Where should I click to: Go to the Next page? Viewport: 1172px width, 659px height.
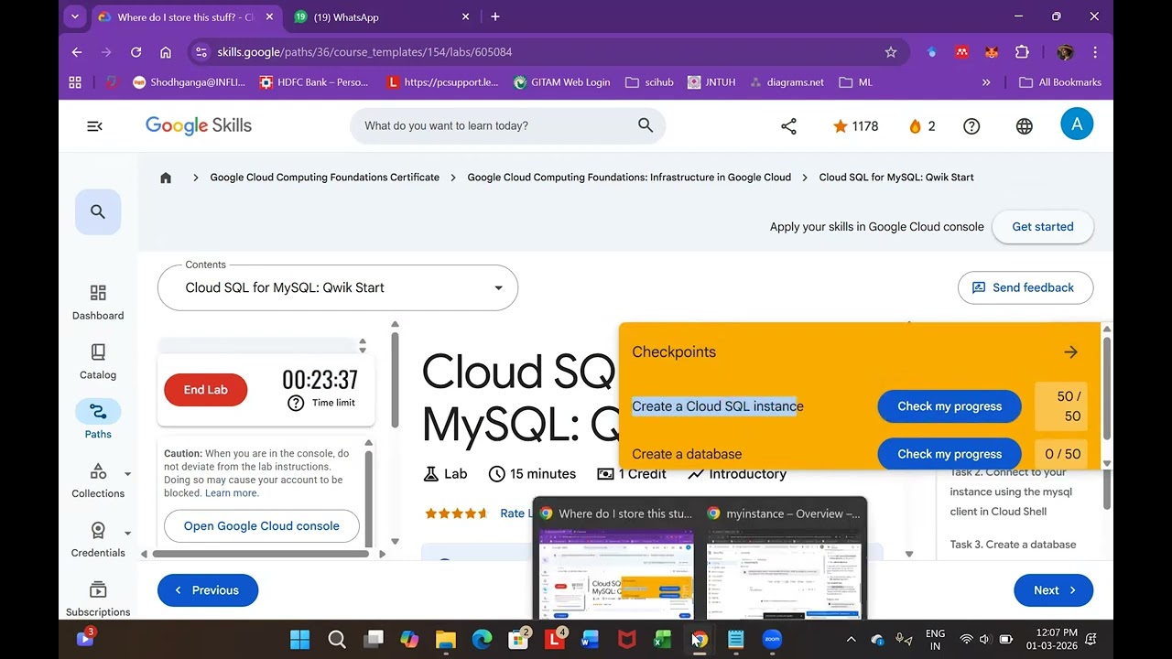point(1054,590)
